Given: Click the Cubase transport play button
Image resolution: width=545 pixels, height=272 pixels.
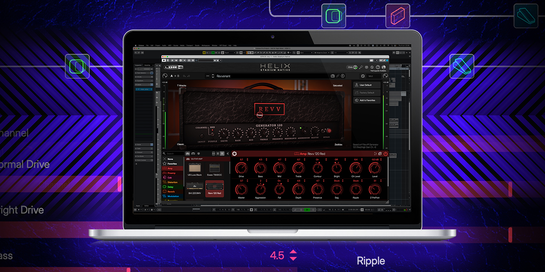Looking at the screenshot, I should (307, 210).
